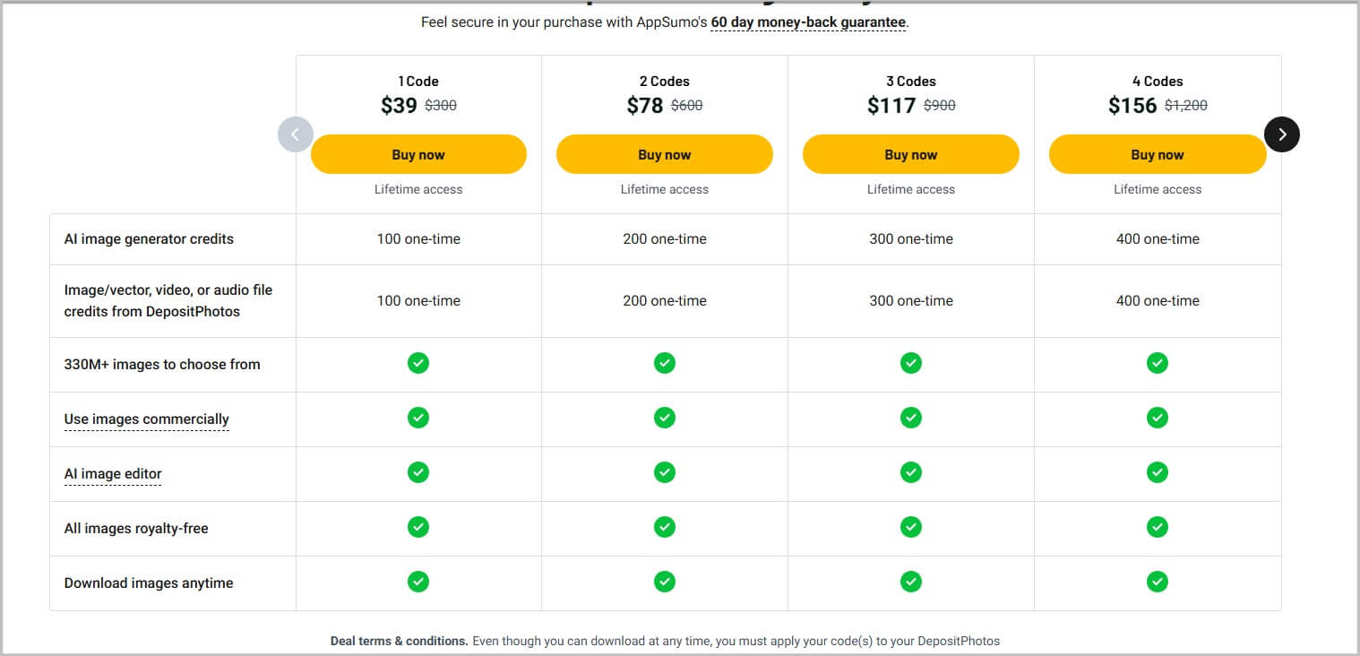Click the $39 price of 1 Code
The width and height of the screenshot is (1360, 656).
pyautogui.click(x=399, y=106)
